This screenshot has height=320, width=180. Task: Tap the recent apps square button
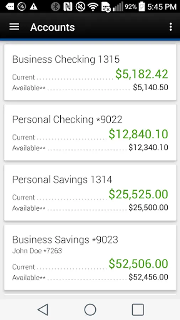138,309
